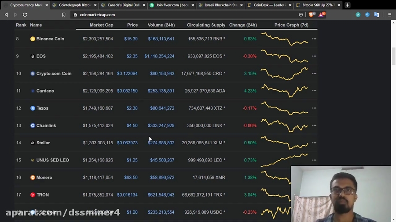Sort table by Market Cap column header
The width and height of the screenshot is (396, 222).
(101, 25)
